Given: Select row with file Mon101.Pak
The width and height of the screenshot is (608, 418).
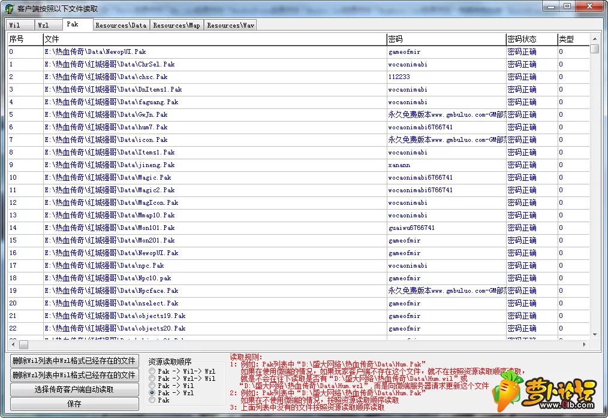Looking at the screenshot, I should click(299, 228).
